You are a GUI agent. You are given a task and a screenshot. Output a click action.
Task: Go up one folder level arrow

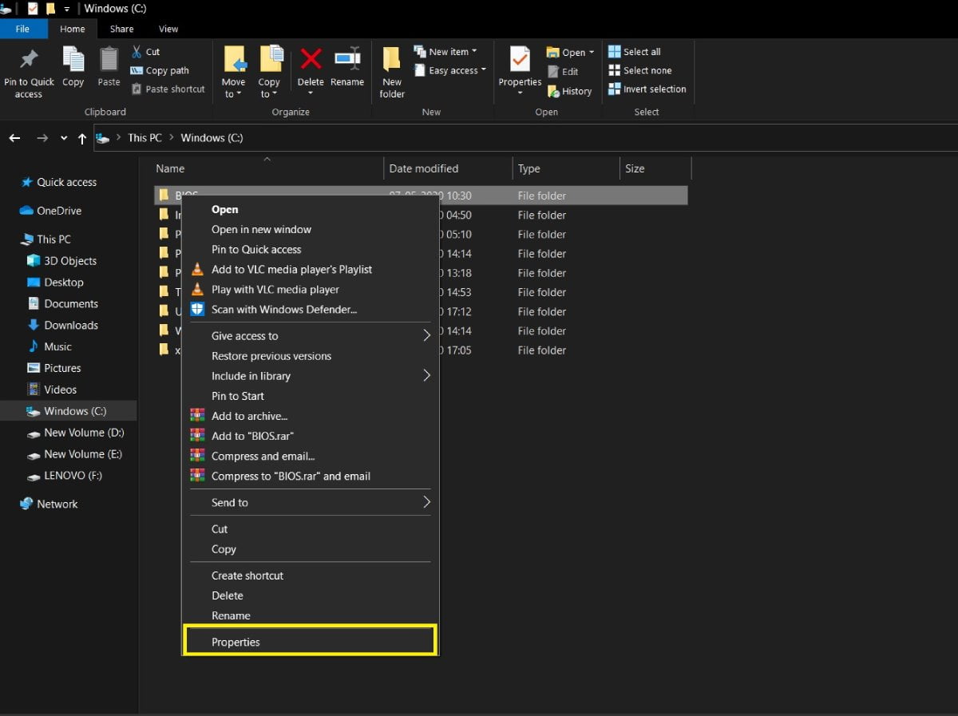point(82,138)
